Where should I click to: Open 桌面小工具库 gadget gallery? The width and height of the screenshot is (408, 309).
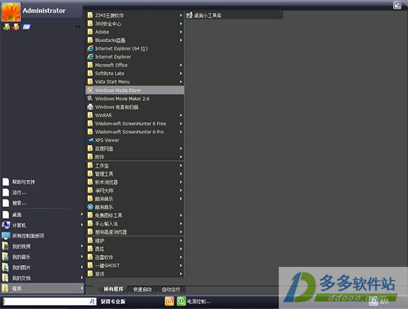[234, 16]
